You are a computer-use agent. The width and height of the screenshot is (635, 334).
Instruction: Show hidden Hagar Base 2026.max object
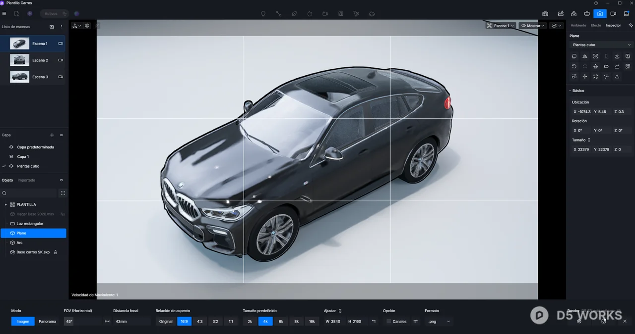[63, 214]
